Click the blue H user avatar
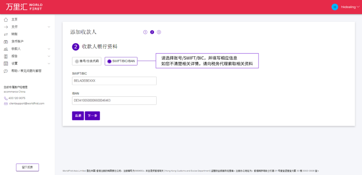 [335, 7]
